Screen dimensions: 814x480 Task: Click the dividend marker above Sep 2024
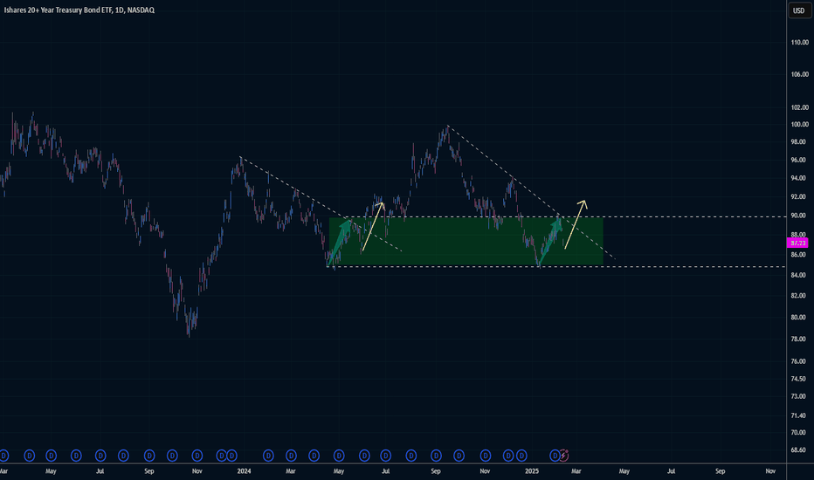pyautogui.click(x=436, y=456)
